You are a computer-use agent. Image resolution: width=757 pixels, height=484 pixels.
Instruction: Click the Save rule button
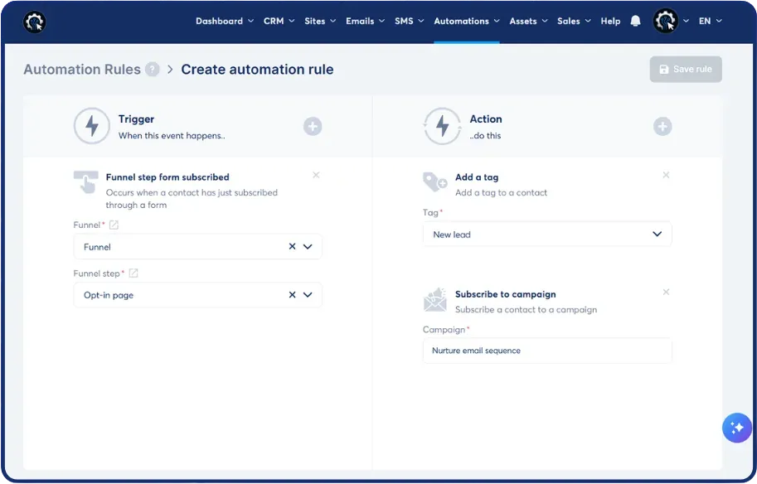click(x=686, y=70)
